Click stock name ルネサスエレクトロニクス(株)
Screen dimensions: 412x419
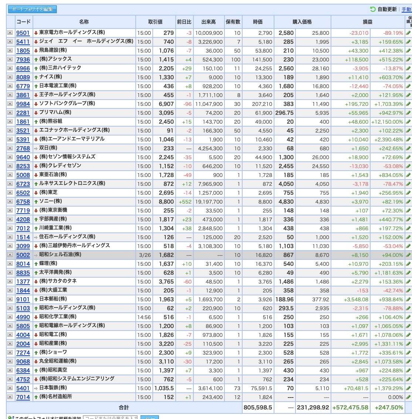pos(72,183)
